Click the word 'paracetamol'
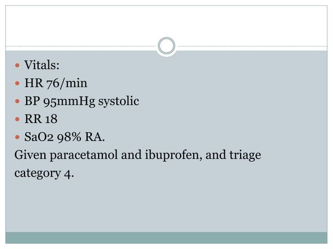The width and height of the screenshot is (333, 249). [x=84, y=155]
